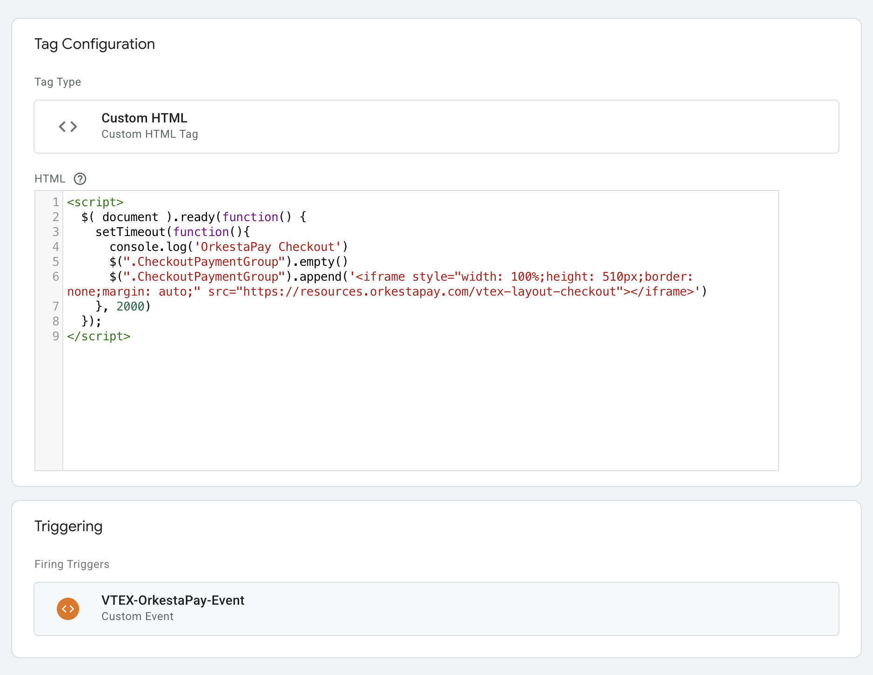Click the Custom HTML Tag subtitle
The width and height of the screenshot is (873, 675).
[x=150, y=134]
